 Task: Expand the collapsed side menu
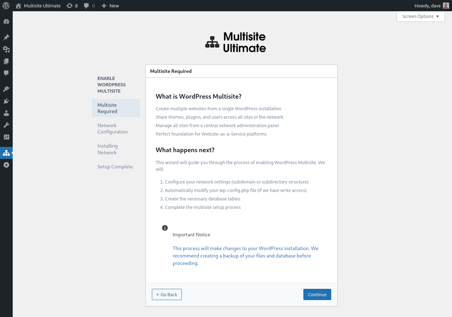(6, 165)
